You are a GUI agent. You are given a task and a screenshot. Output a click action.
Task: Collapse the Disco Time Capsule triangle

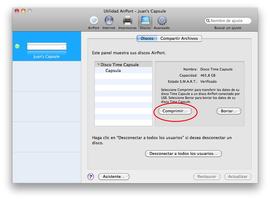click(98, 65)
